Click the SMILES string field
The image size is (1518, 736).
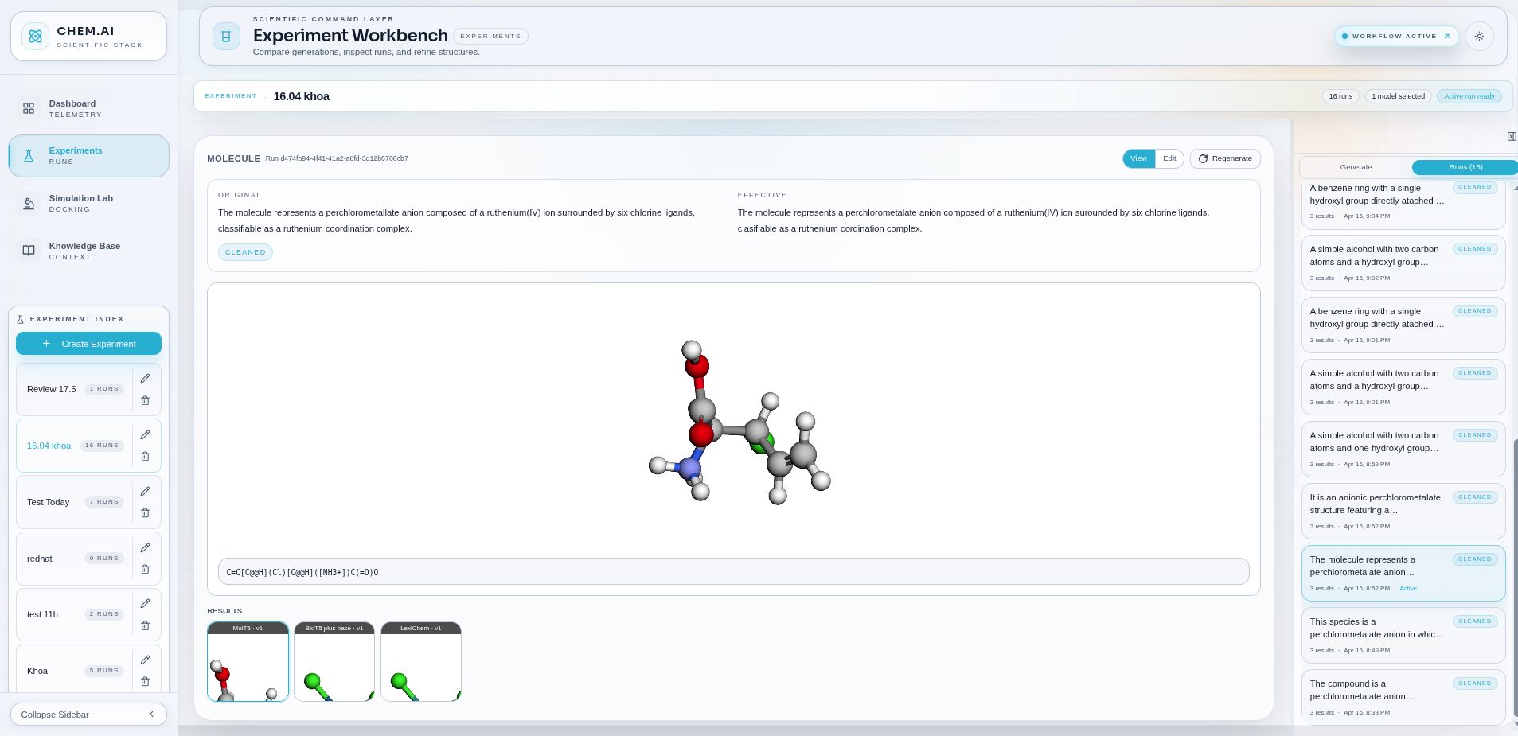pyautogui.click(x=733, y=571)
